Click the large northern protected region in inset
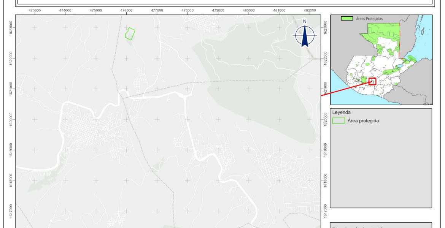 pyautogui.click(x=382, y=33)
